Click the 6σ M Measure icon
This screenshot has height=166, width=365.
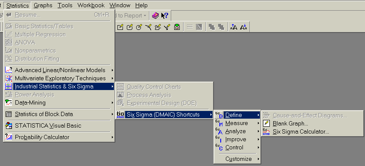point(219,123)
